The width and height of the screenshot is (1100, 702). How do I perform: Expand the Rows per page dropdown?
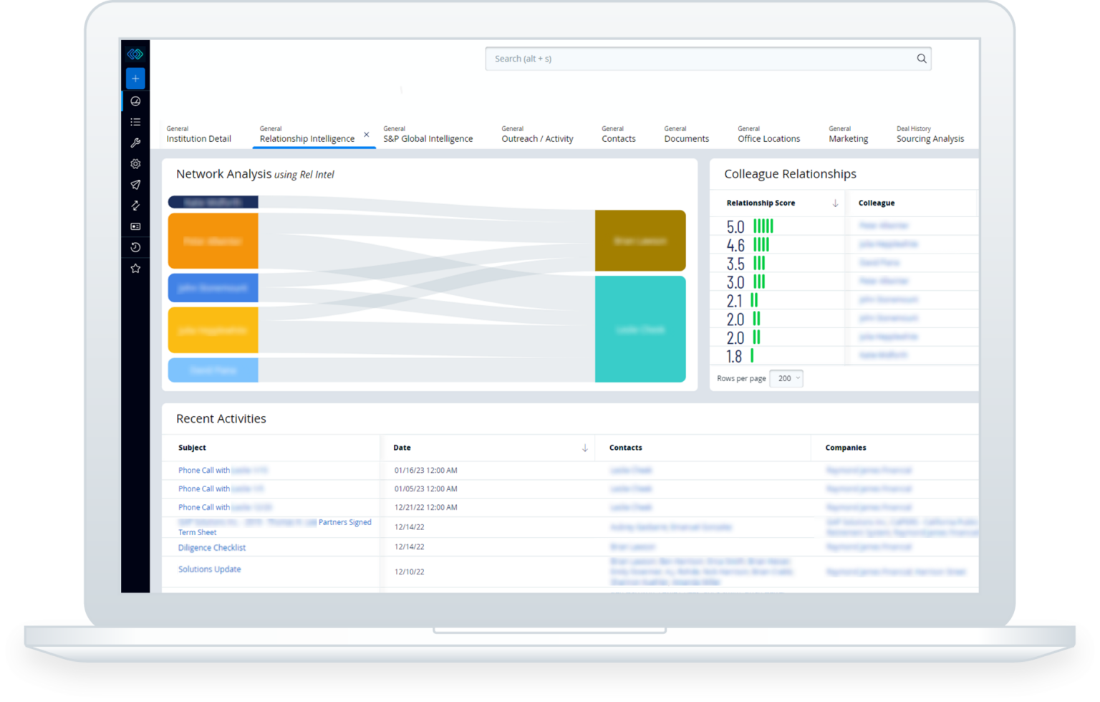click(786, 378)
